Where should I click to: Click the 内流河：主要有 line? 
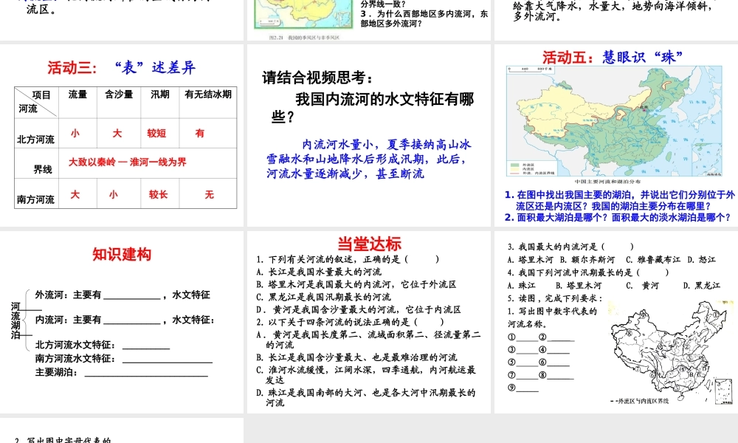click(x=125, y=320)
